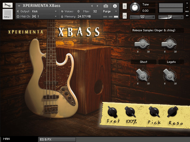190x142 pixels.
Task: Click the 'new' instrument thumbnail icon
Action: [8, 14]
